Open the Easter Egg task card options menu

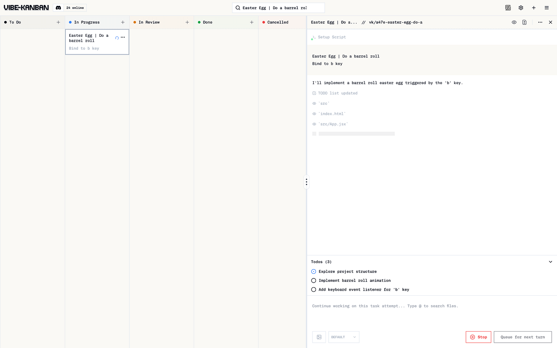(123, 37)
